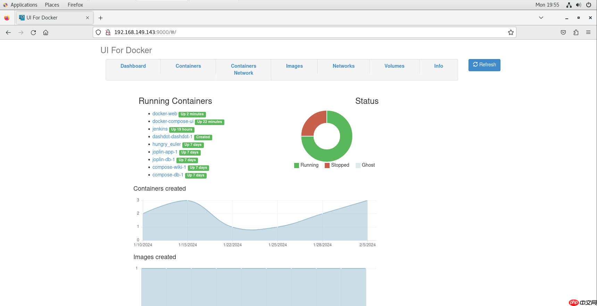Click the address bar showing 192.168.149.143:9000
The height and width of the screenshot is (306, 597).
[x=305, y=32]
